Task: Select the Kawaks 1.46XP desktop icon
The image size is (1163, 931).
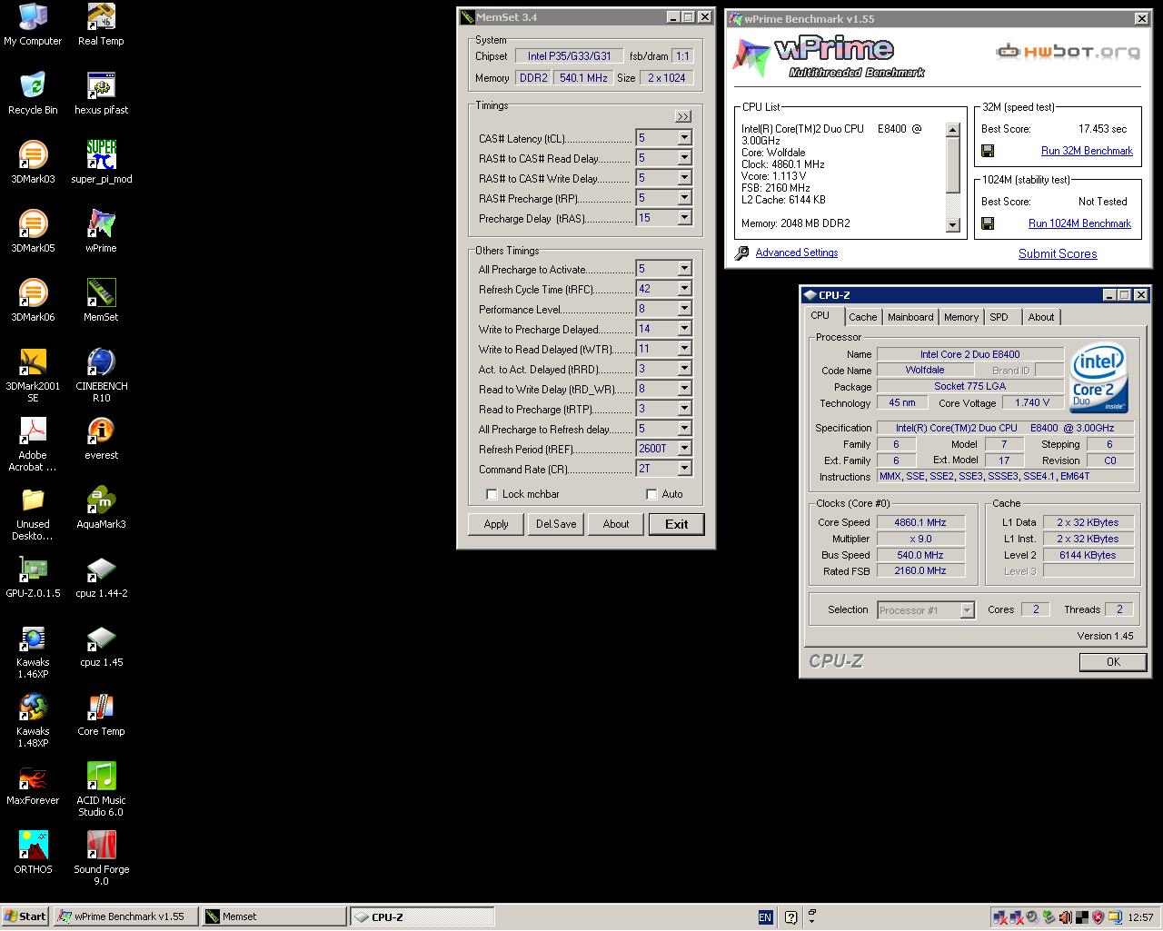Action: tap(33, 652)
